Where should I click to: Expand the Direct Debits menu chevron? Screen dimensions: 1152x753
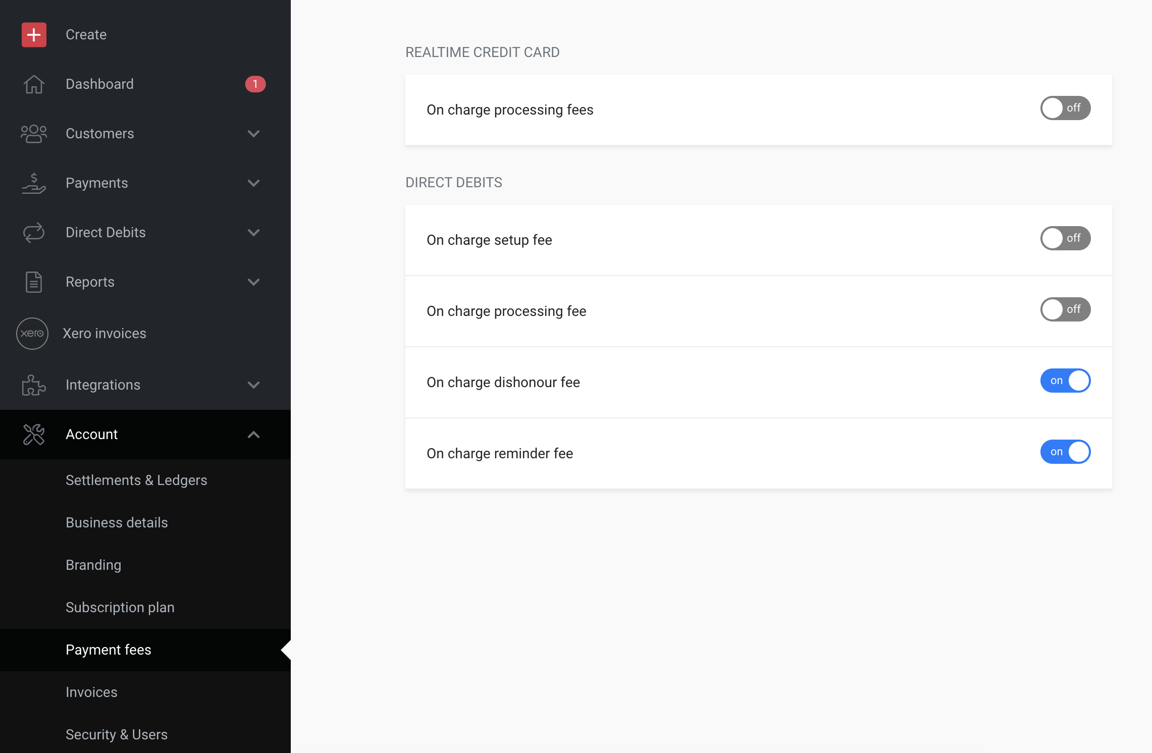254,233
